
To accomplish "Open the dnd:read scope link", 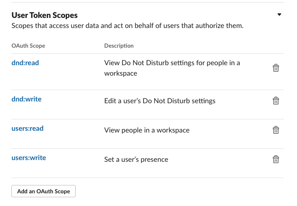I will [x=25, y=63].
